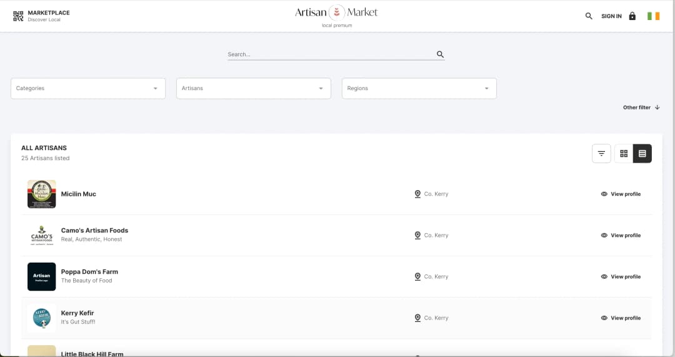The height and width of the screenshot is (357, 675).
Task: Click the QR code Marketplace icon
Action: pyautogui.click(x=18, y=16)
